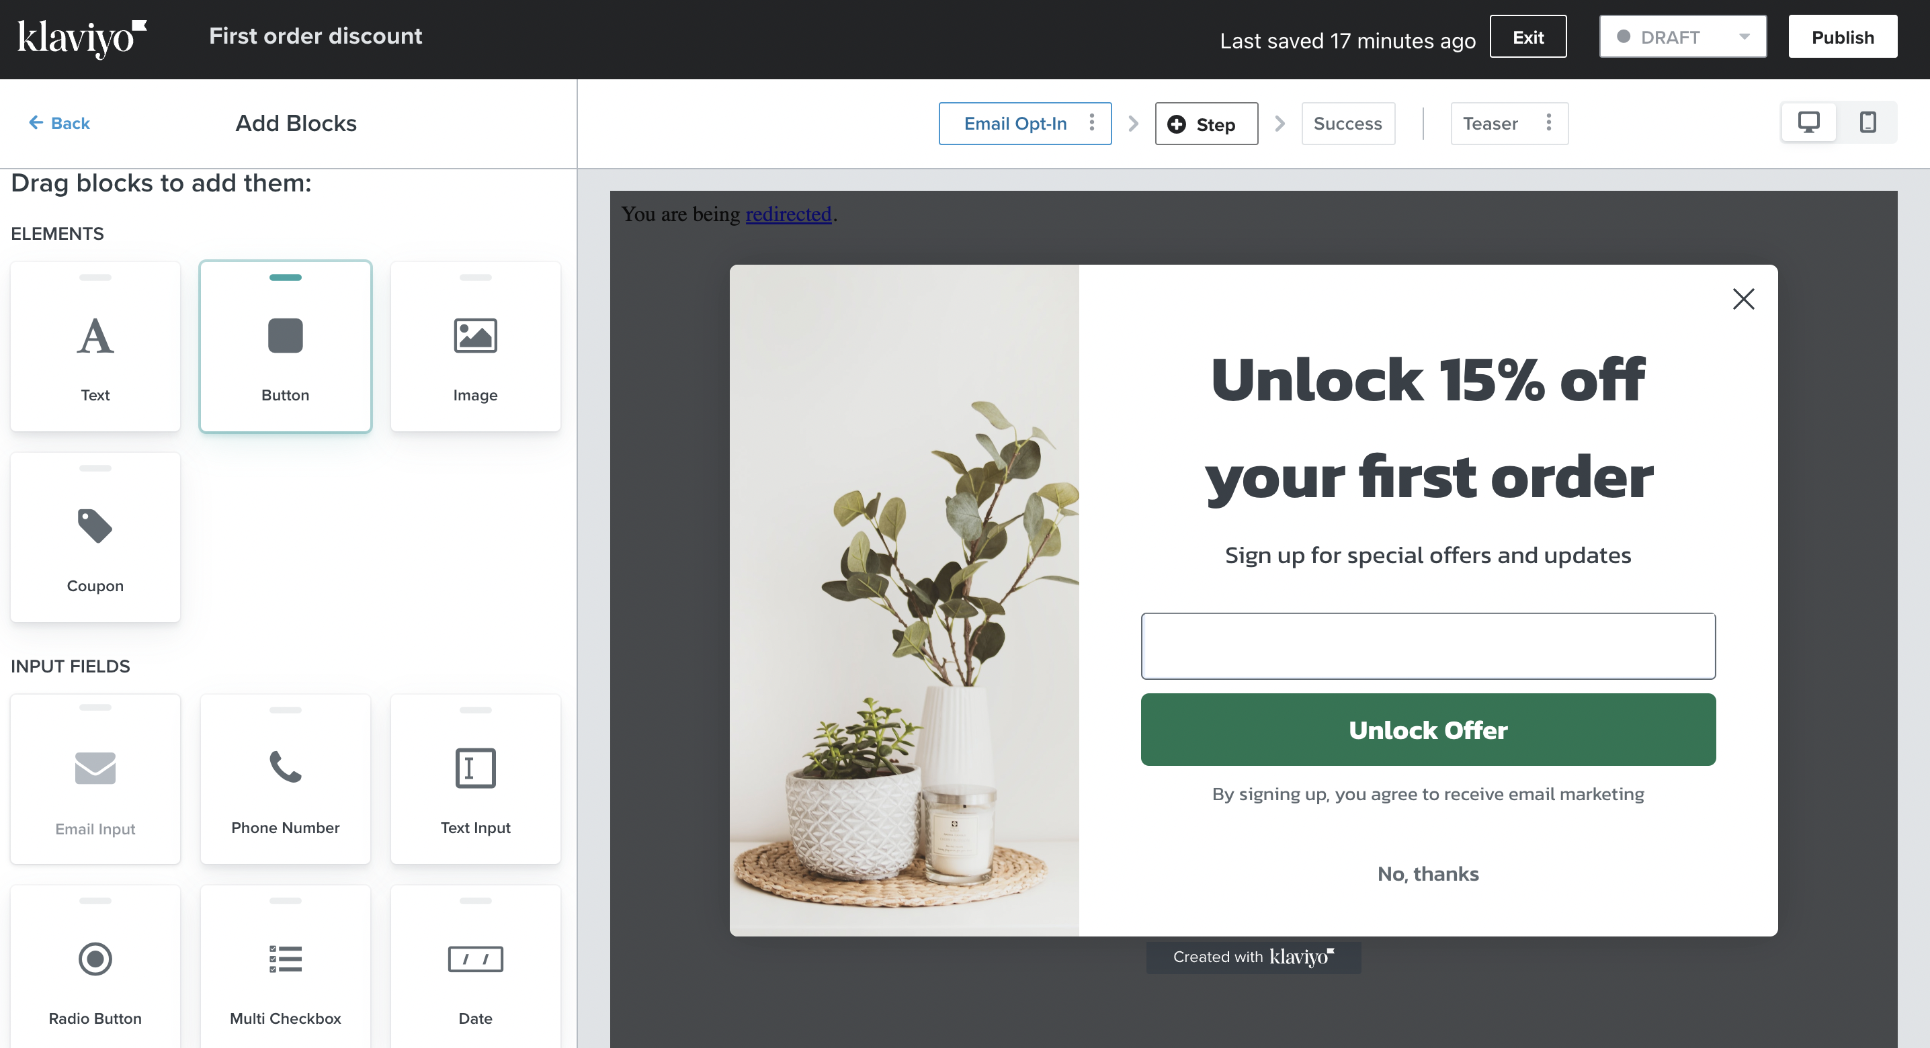The height and width of the screenshot is (1048, 1930).
Task: Select the Success step tab
Action: [1349, 123]
